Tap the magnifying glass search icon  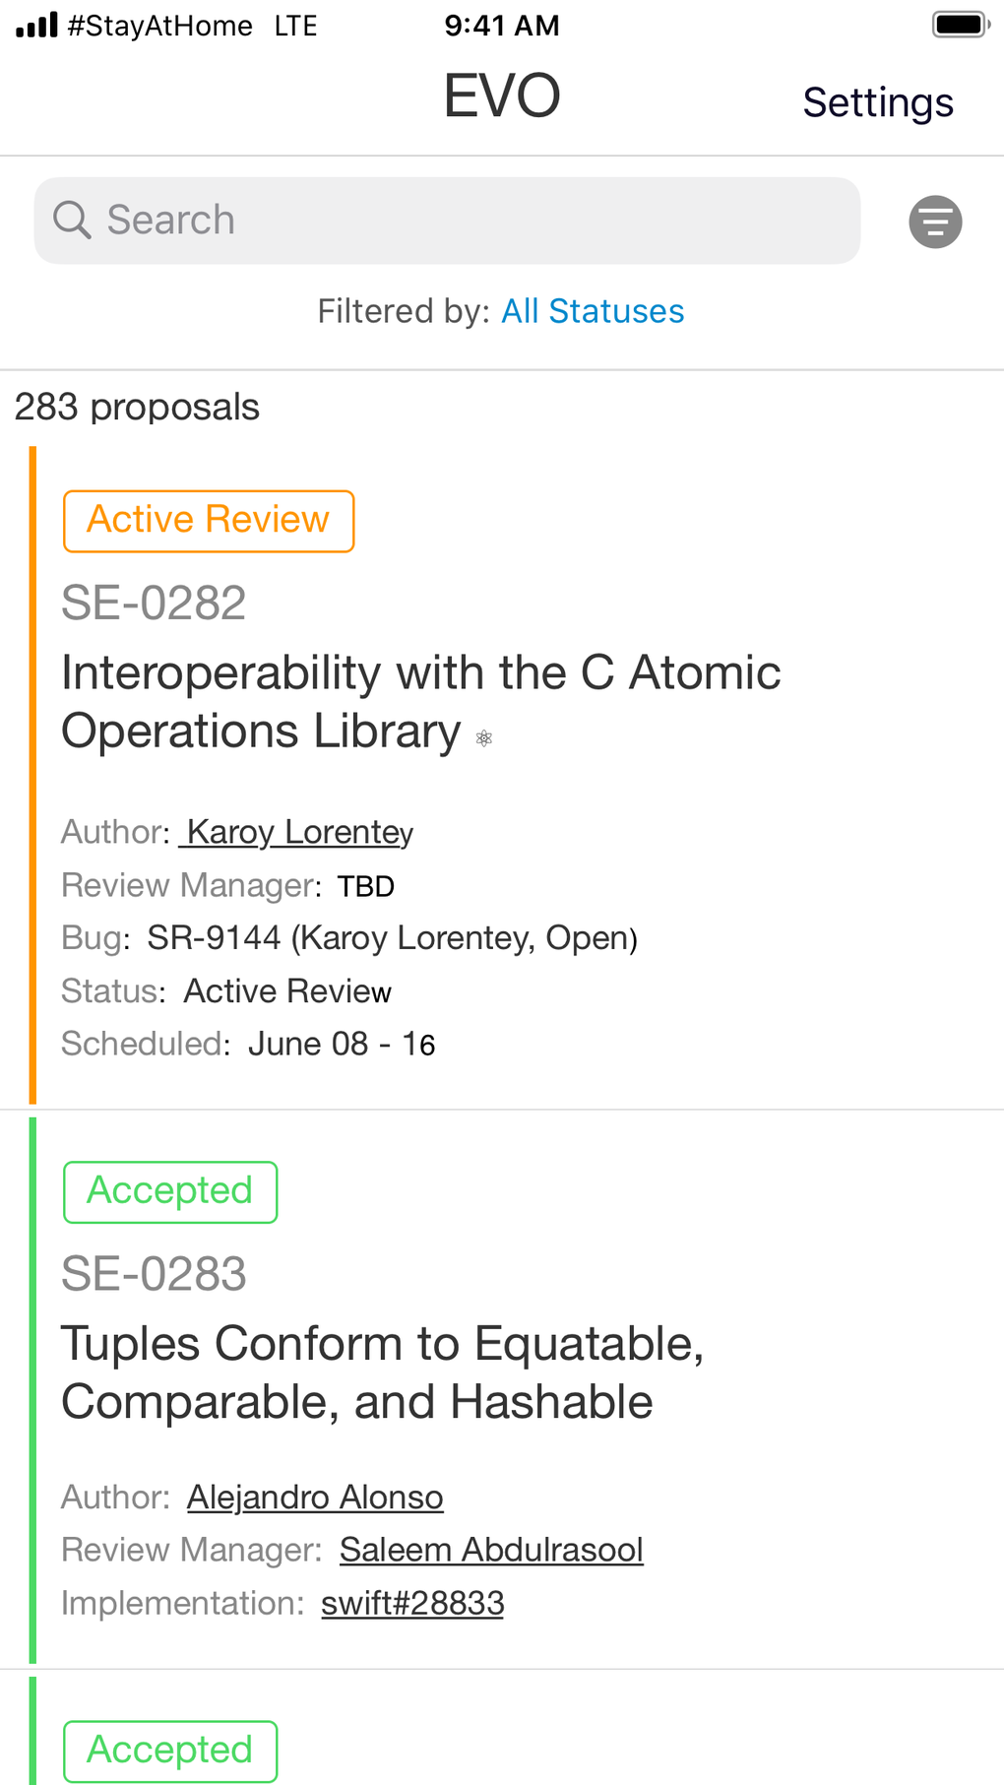(72, 220)
